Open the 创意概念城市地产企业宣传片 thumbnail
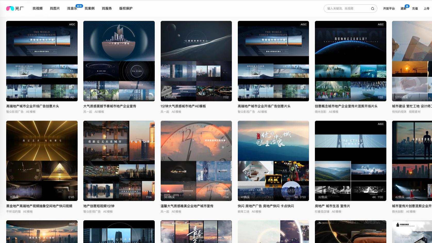 (351, 61)
